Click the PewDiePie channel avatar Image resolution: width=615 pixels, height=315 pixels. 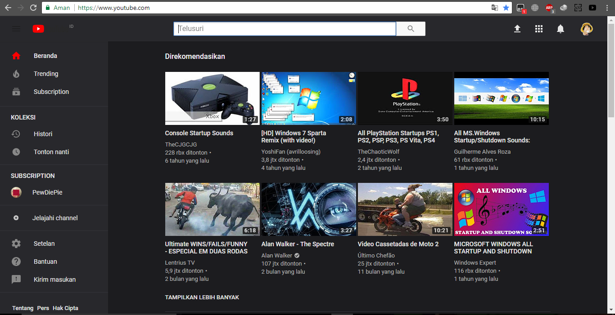[x=16, y=192]
